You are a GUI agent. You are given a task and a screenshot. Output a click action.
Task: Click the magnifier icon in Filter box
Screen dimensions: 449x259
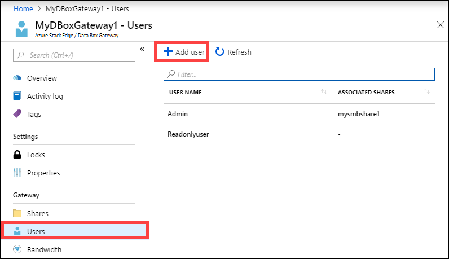tap(171, 74)
